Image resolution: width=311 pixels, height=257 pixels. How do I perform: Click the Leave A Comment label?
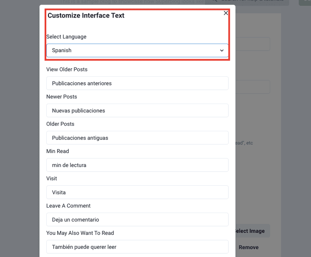(68, 206)
